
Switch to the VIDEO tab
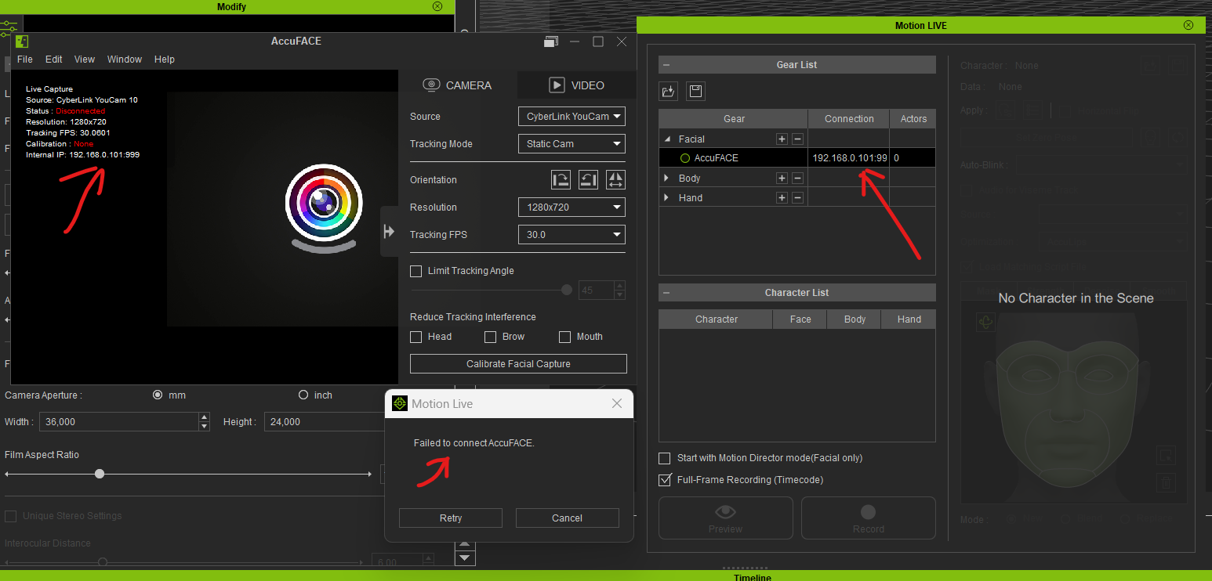click(576, 85)
